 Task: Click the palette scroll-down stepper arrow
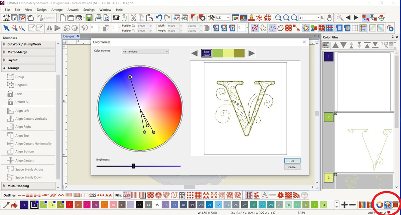pyautogui.click(x=337, y=206)
